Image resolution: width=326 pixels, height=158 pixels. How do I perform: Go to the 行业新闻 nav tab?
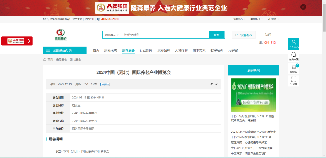click(146, 50)
